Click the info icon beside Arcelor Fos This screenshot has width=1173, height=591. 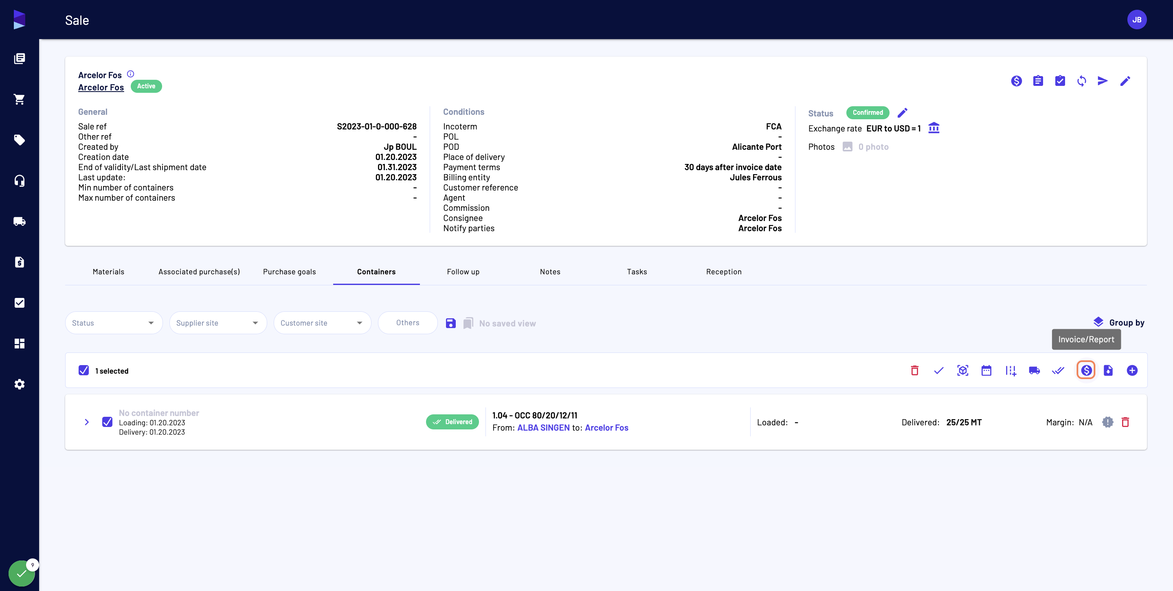click(131, 74)
